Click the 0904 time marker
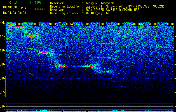 point(69,24)
